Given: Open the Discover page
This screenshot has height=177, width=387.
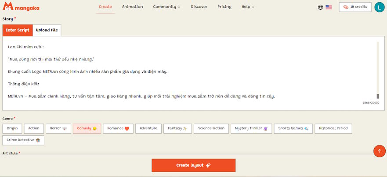Looking at the screenshot, I should 199,7.
